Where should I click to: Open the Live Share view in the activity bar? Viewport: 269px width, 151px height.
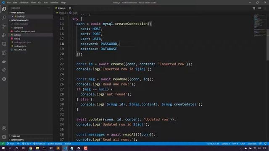pos(4,70)
